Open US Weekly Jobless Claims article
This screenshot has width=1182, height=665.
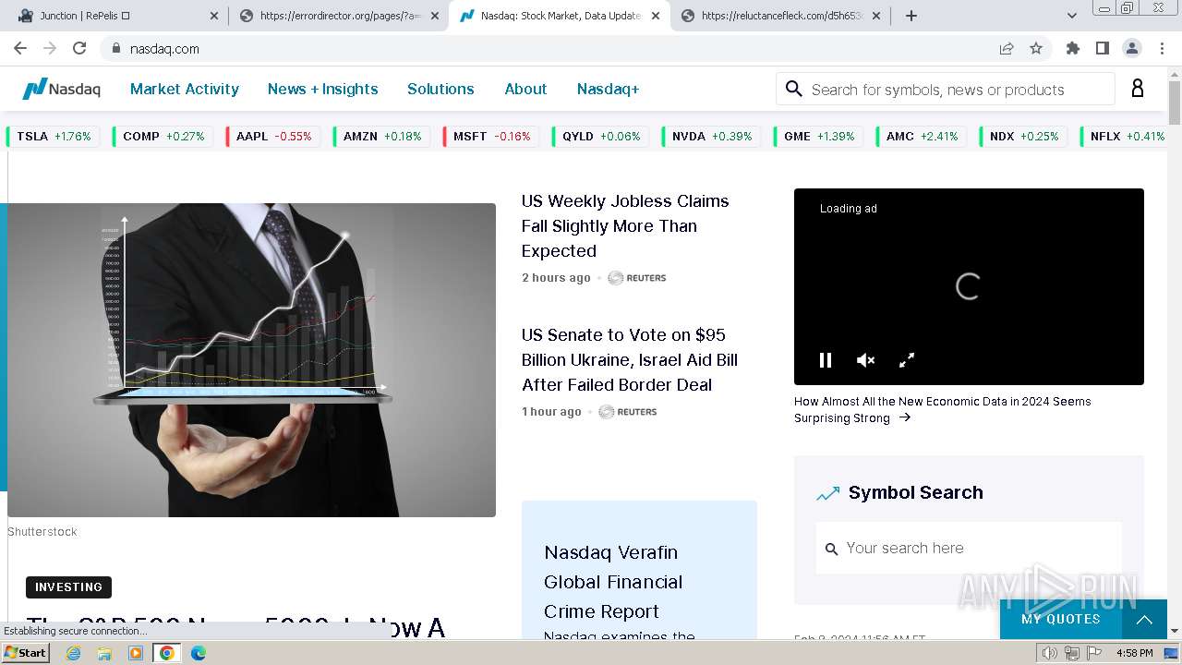(x=625, y=226)
